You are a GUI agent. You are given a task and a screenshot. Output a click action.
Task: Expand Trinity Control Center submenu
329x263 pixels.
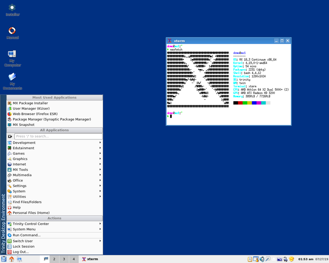55,224
